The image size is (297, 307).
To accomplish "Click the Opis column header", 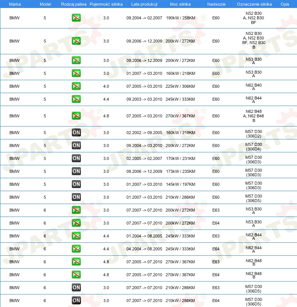I will coord(285,4).
